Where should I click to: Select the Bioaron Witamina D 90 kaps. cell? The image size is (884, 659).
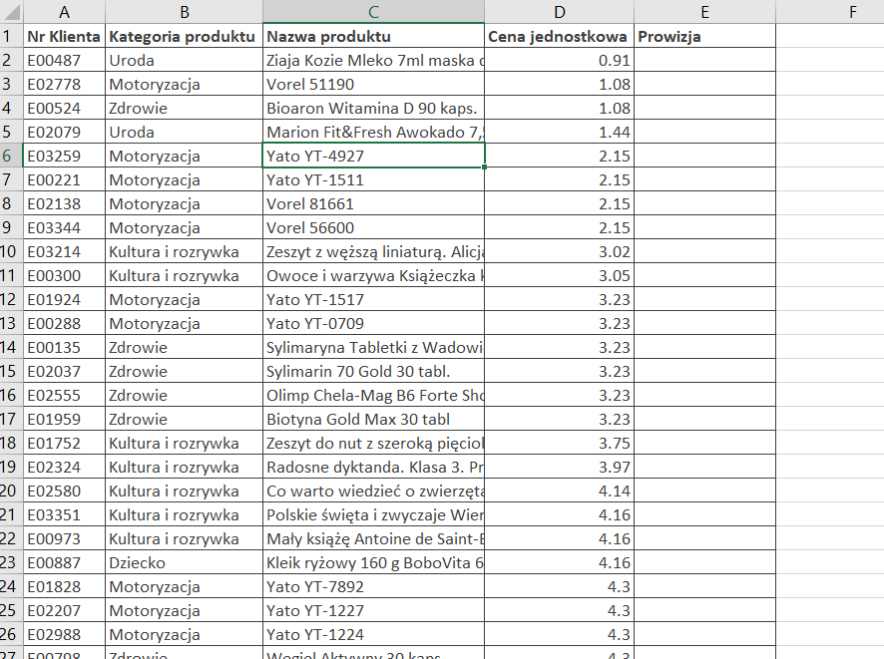point(373,108)
